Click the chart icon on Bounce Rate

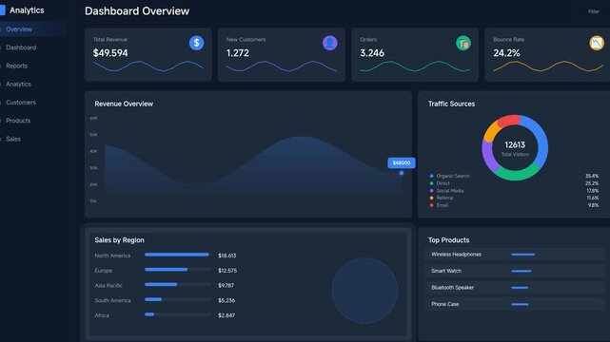pos(597,43)
